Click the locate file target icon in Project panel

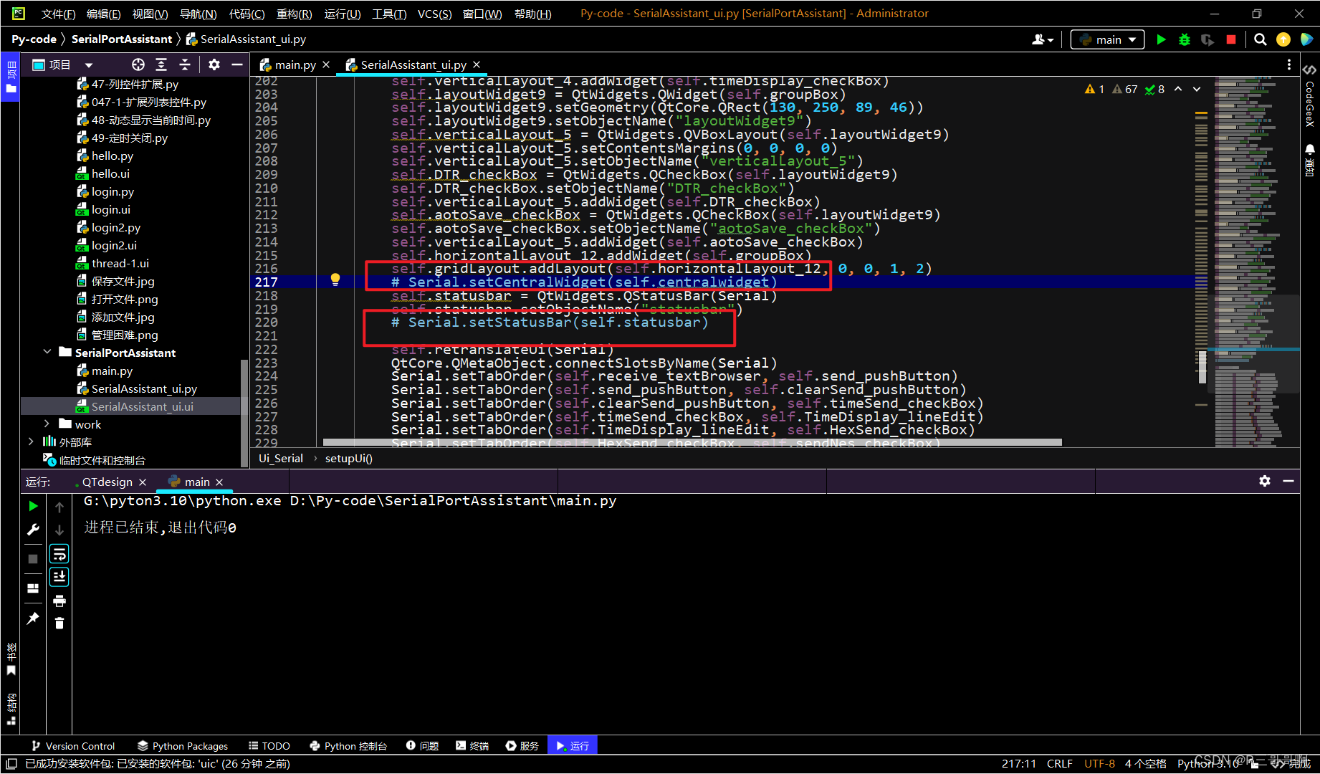coord(138,64)
